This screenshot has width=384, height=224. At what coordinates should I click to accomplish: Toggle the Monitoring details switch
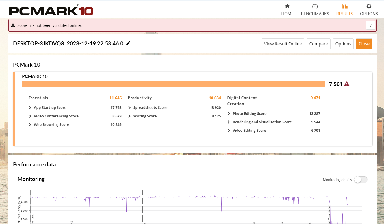361,180
